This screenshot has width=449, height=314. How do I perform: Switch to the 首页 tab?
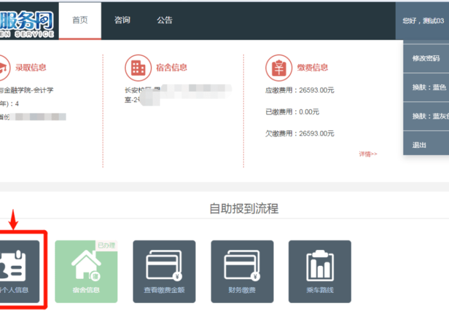click(80, 20)
